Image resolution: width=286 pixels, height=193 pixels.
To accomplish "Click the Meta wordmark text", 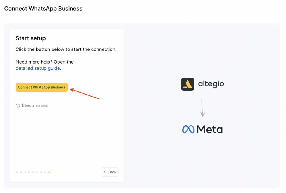I will (x=209, y=129).
